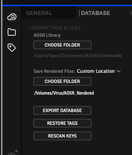
Task: Switch to the DATABASE tab
Action: [96, 13]
